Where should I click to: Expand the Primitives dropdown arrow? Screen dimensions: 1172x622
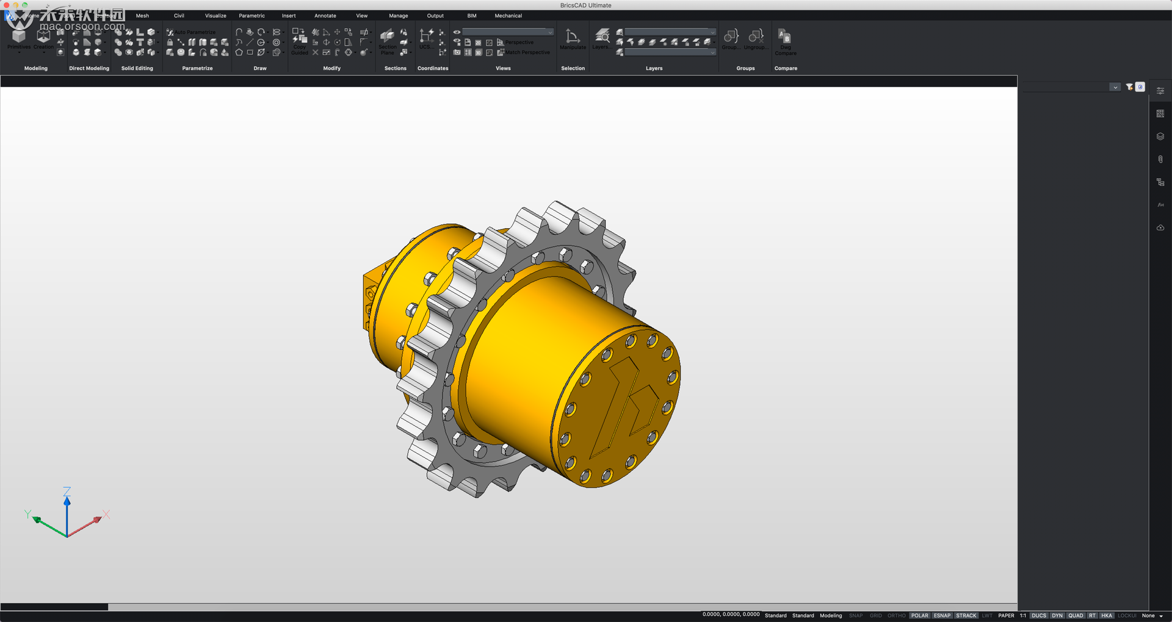click(x=19, y=53)
